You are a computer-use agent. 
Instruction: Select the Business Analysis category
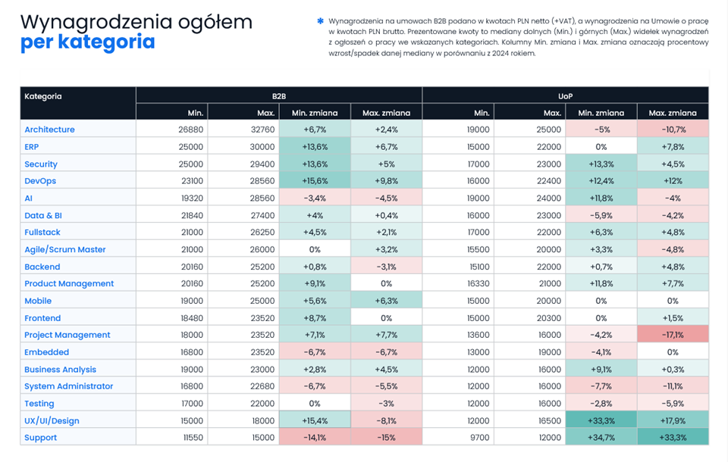pyautogui.click(x=60, y=370)
